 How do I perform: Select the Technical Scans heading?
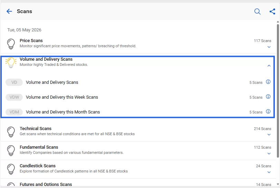(x=36, y=128)
